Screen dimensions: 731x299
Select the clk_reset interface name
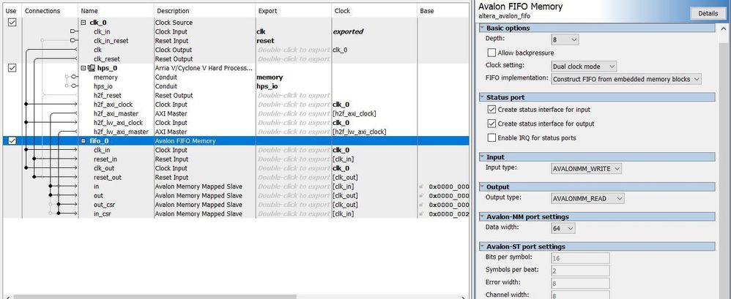point(106,59)
